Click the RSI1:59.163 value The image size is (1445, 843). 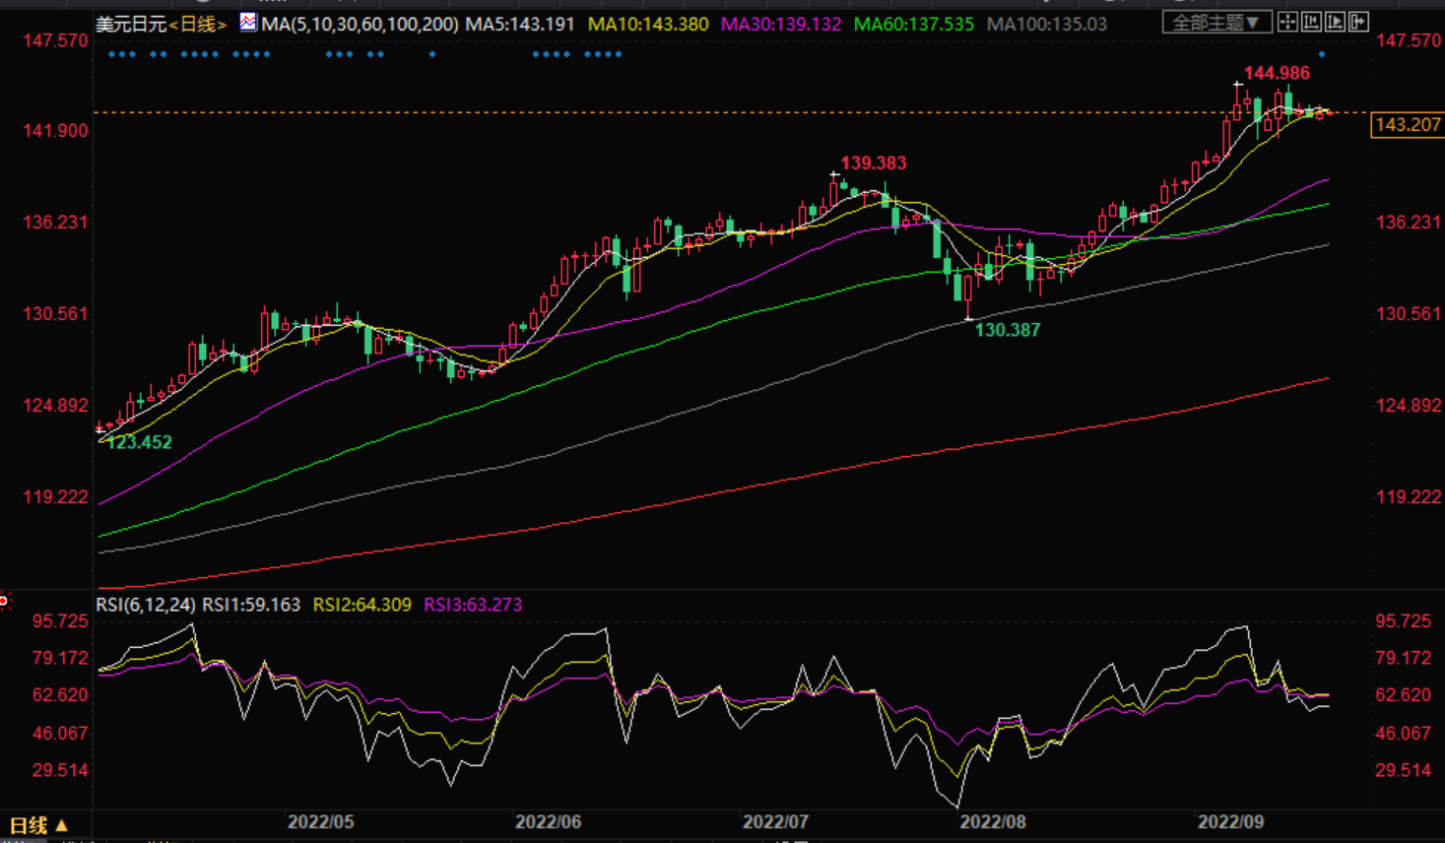coord(251,605)
